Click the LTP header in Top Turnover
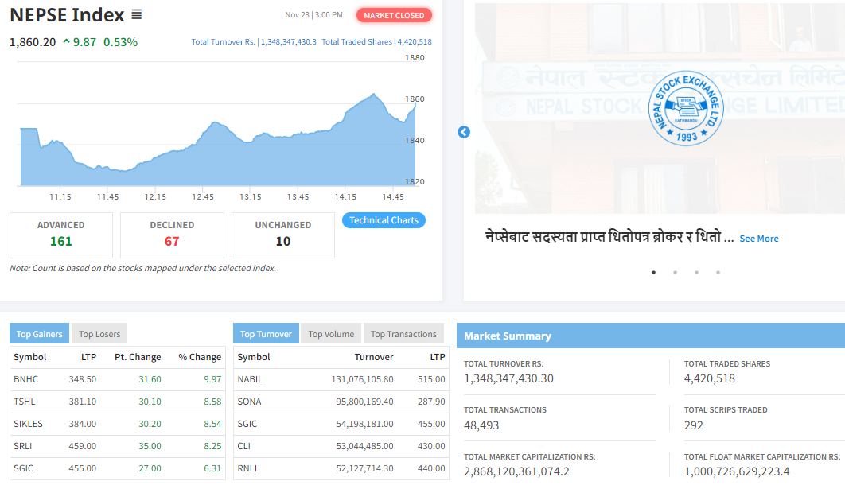 click(x=438, y=357)
